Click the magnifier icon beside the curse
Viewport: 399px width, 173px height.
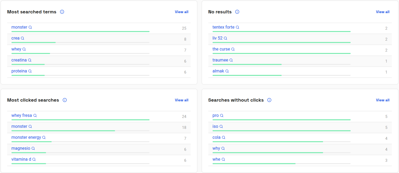[x=233, y=49]
